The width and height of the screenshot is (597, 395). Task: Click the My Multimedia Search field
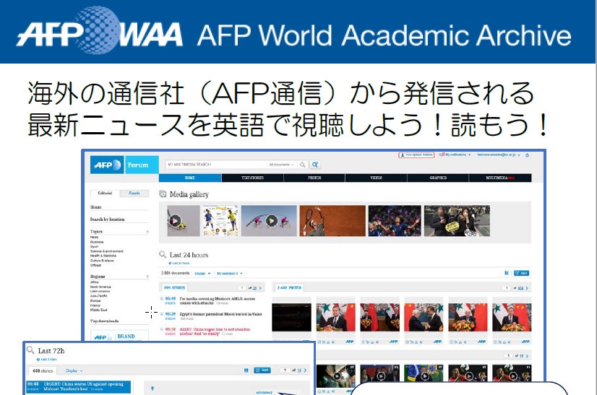[217, 165]
